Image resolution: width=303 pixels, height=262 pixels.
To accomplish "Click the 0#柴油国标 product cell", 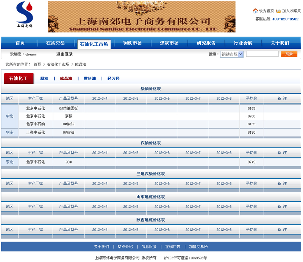I will tap(69, 108).
